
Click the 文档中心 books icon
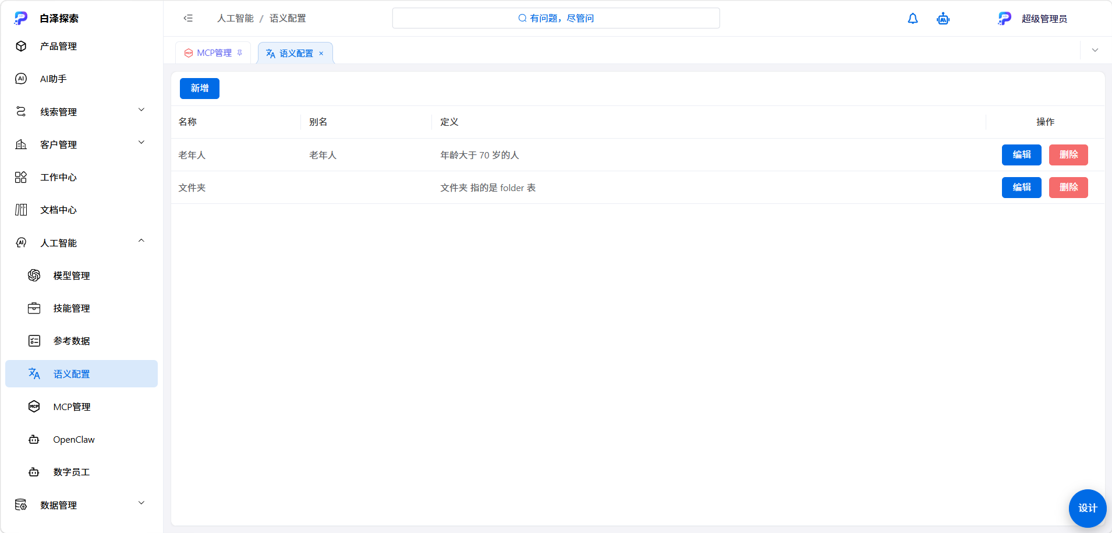tap(21, 210)
